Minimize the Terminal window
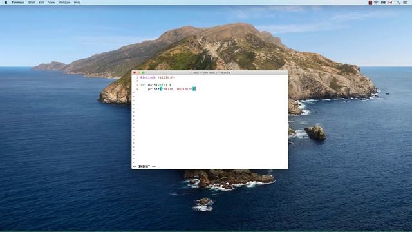The width and height of the screenshot is (412, 232). [139, 73]
